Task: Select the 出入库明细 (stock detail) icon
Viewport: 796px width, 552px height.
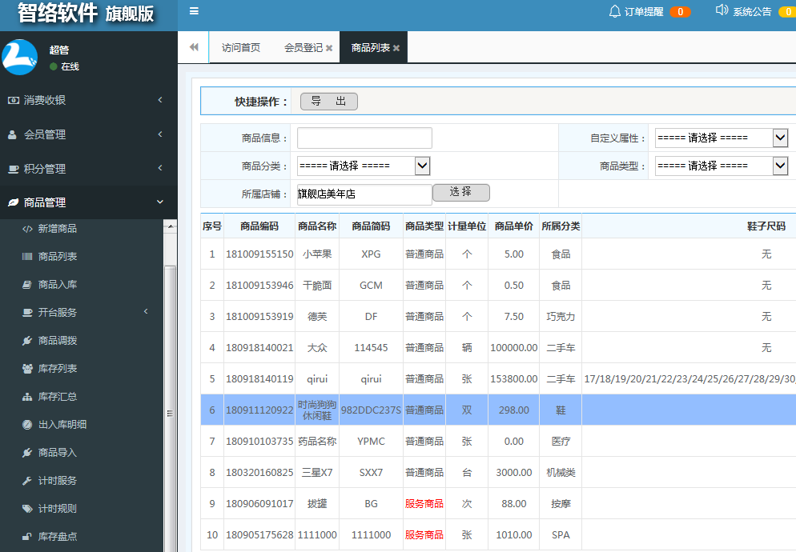Action: [x=26, y=423]
